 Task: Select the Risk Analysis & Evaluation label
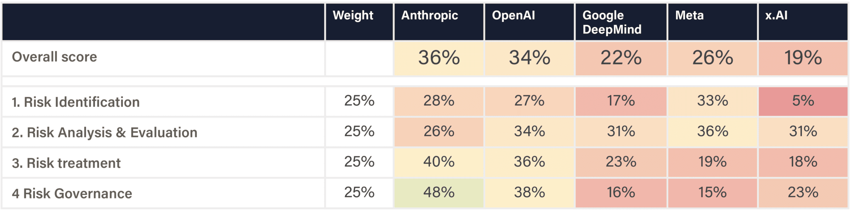104,132
